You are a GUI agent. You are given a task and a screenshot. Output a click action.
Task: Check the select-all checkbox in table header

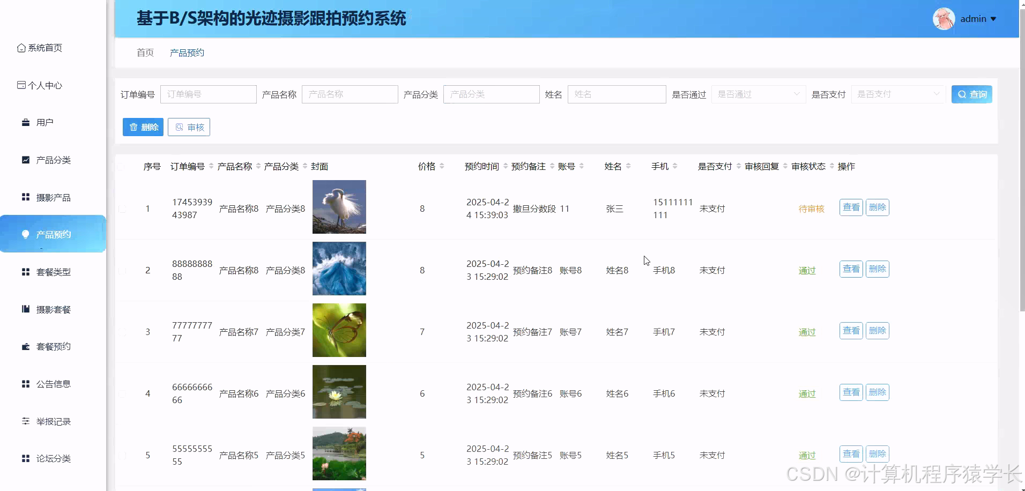[x=122, y=167]
